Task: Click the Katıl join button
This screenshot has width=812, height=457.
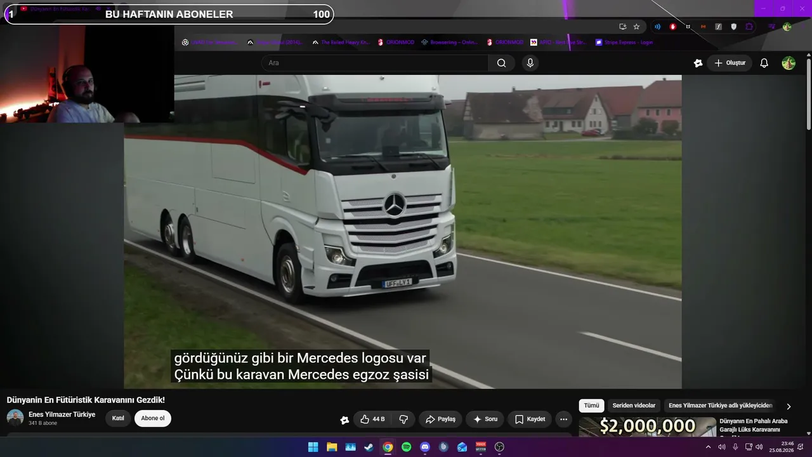Action: 118,418
